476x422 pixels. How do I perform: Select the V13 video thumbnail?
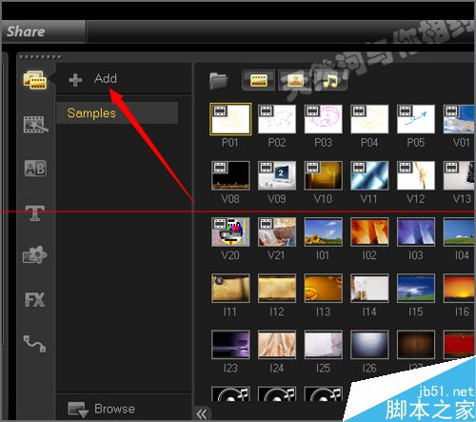[x=459, y=175]
